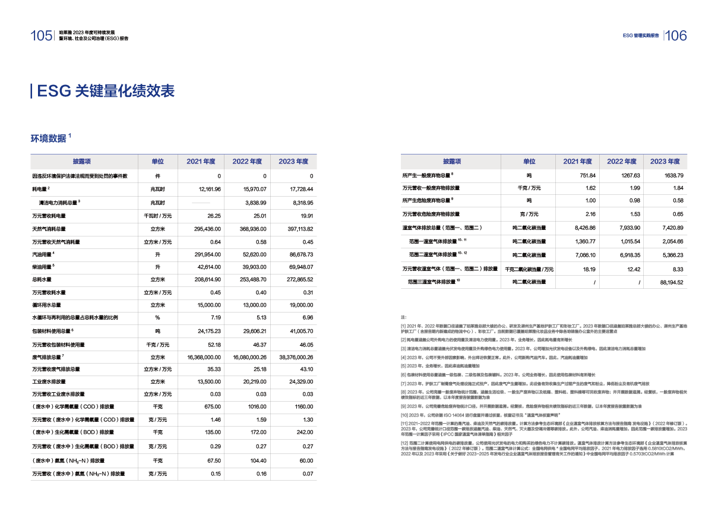
Task: Click 2023 年度 header in right table
Action: pyautogui.click(x=665, y=162)
